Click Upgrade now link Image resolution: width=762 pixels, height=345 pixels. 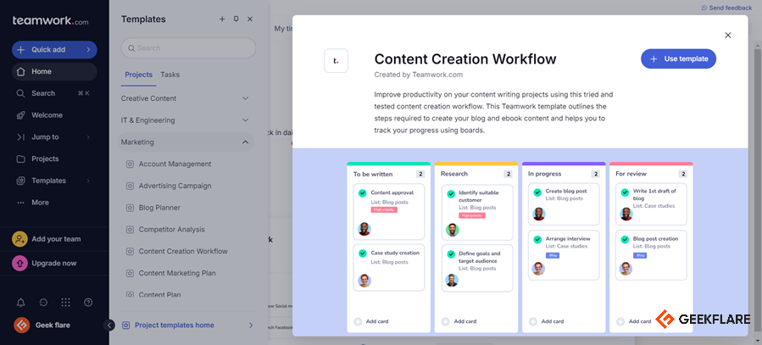[x=54, y=264]
